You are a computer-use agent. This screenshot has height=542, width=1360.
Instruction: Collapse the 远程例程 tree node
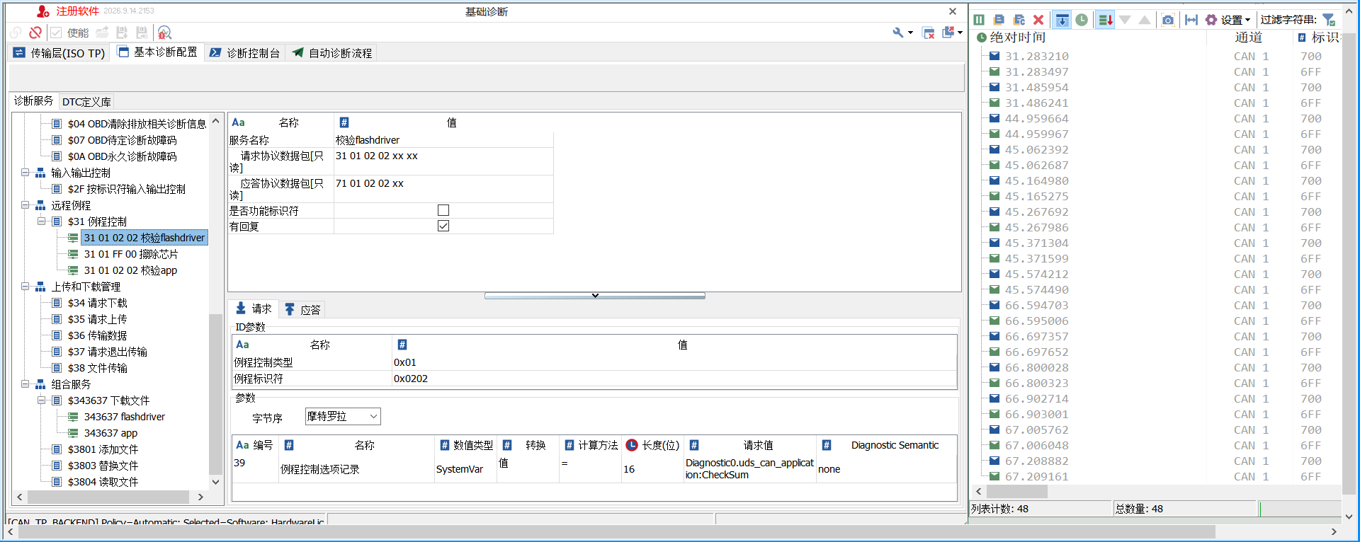coord(25,205)
